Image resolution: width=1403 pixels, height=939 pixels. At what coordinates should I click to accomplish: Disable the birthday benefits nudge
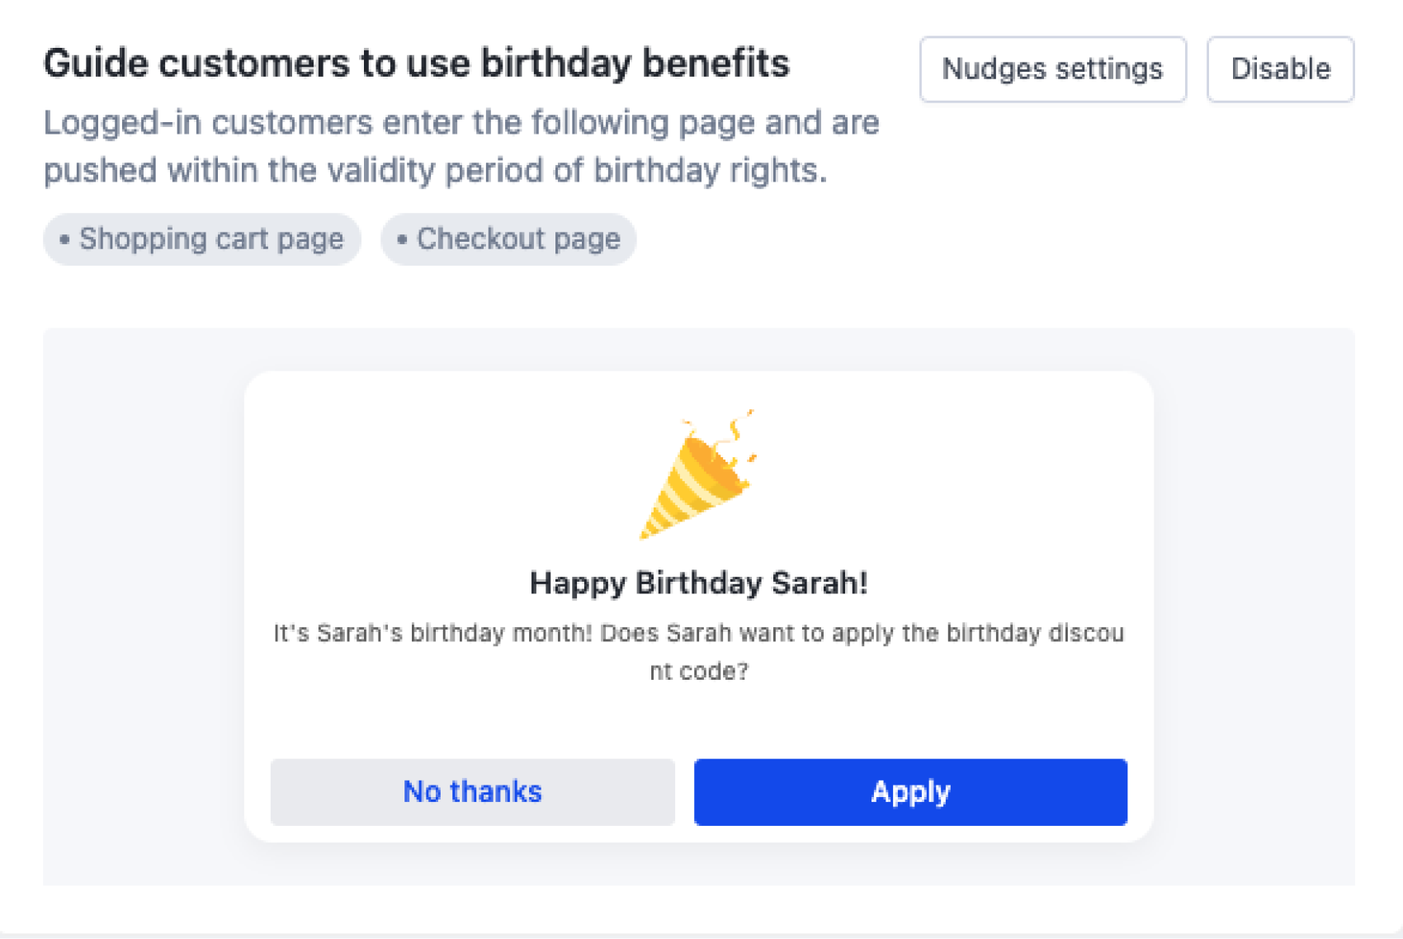click(1279, 69)
